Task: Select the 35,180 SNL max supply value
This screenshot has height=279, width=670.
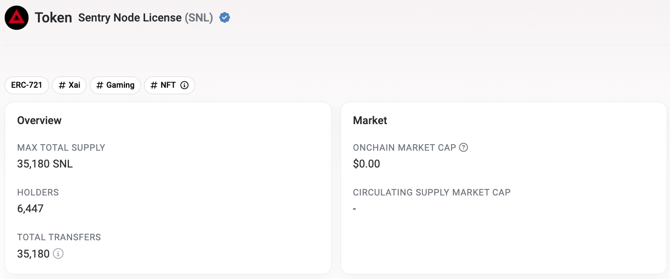Action: pyautogui.click(x=45, y=164)
